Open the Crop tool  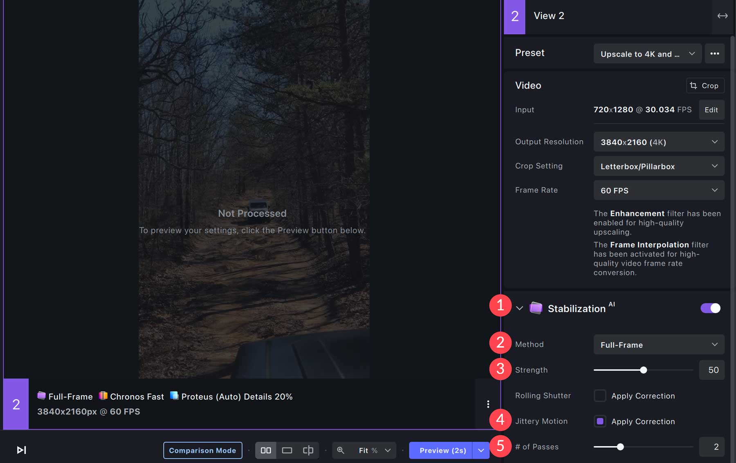[705, 85]
